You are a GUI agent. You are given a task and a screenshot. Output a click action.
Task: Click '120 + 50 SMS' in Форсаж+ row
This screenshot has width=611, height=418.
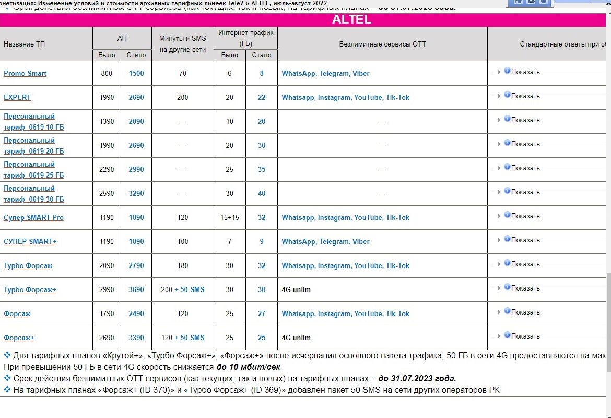tap(182, 338)
